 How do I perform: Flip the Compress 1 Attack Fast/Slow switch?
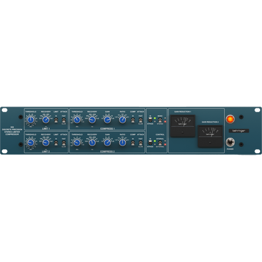pos(140,120)
